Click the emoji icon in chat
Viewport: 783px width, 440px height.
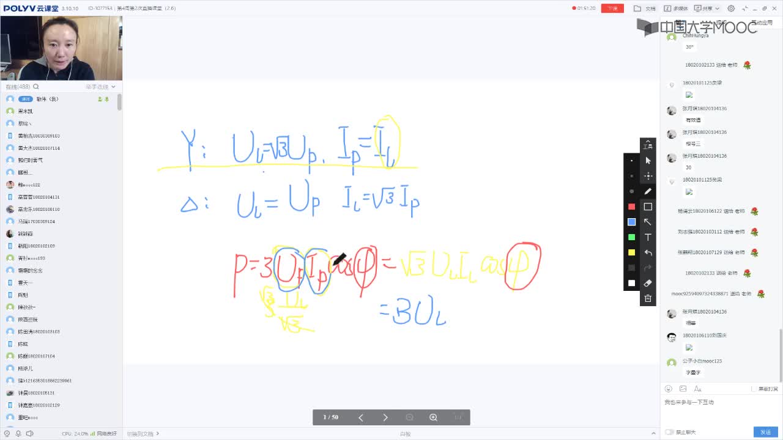[x=669, y=389]
